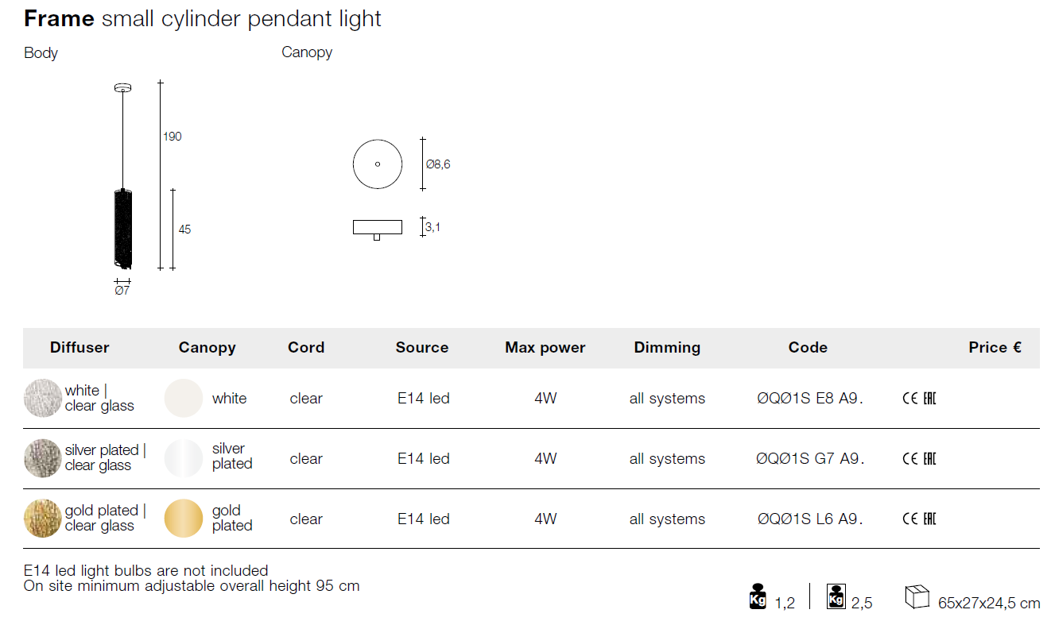The height and width of the screenshot is (625, 1051).
Task: Click the canopy side-view drawing
Action: coord(378,229)
